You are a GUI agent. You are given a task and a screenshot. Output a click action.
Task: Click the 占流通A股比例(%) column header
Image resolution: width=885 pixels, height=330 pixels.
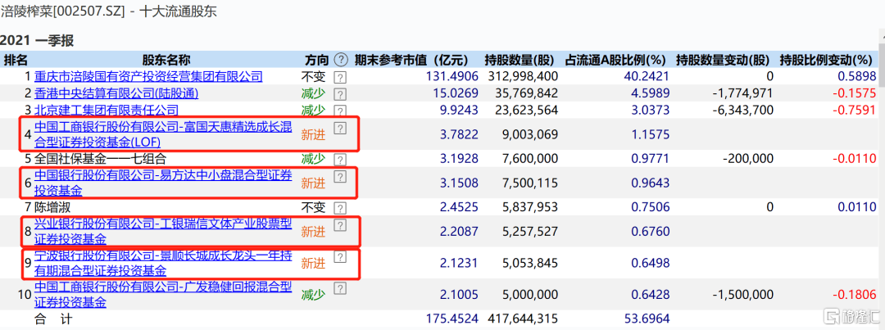point(616,60)
